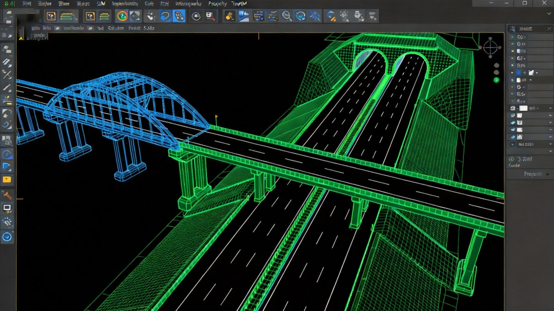Screen dimensions: 554x311
Task: Toggle the first green dot in right panel list
Action: tap(513, 37)
